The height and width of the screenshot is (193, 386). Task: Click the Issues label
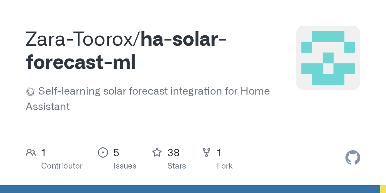(124, 166)
